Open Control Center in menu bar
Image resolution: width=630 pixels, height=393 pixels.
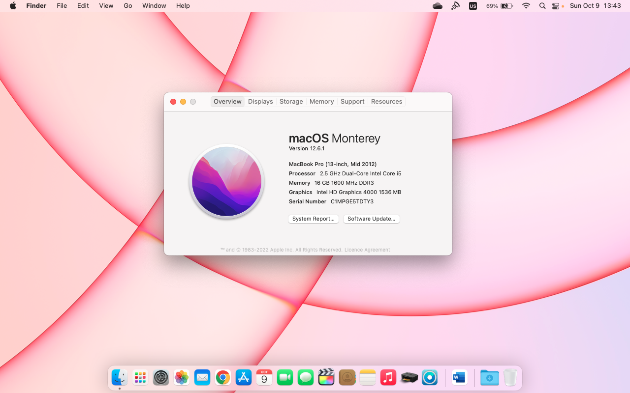pos(556,6)
